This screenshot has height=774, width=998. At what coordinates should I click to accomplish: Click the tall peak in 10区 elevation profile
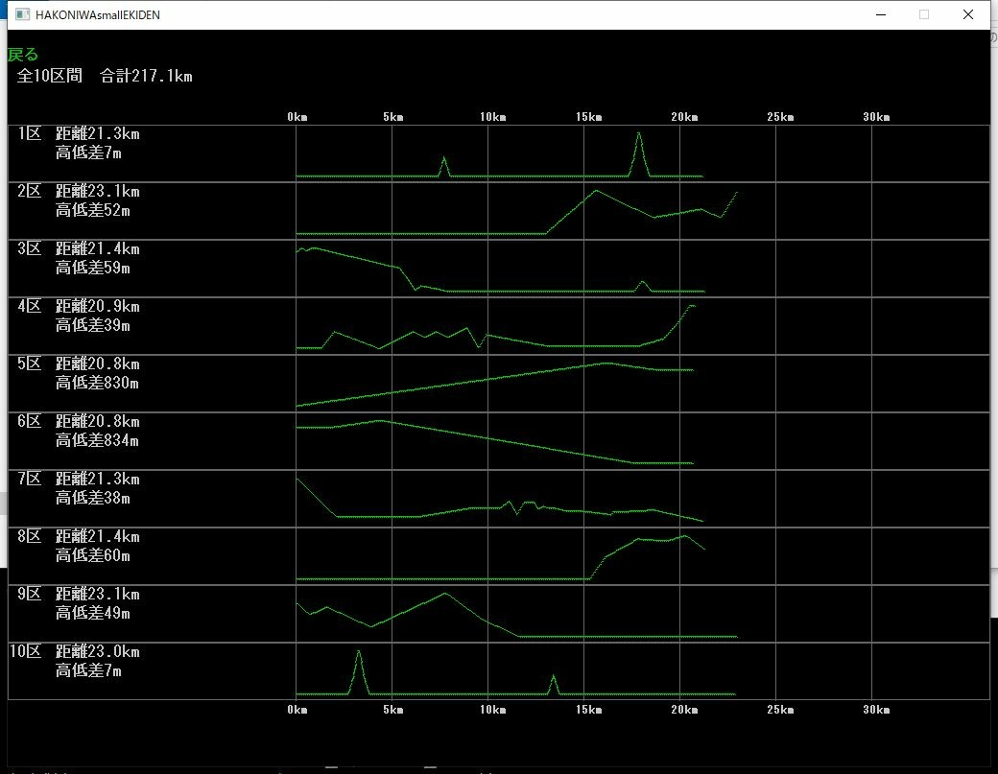[359, 654]
